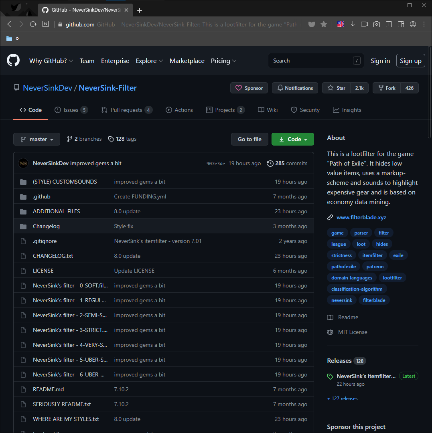This screenshot has width=432, height=433.
Task: Click Enterprise in the header
Action: [115, 61]
